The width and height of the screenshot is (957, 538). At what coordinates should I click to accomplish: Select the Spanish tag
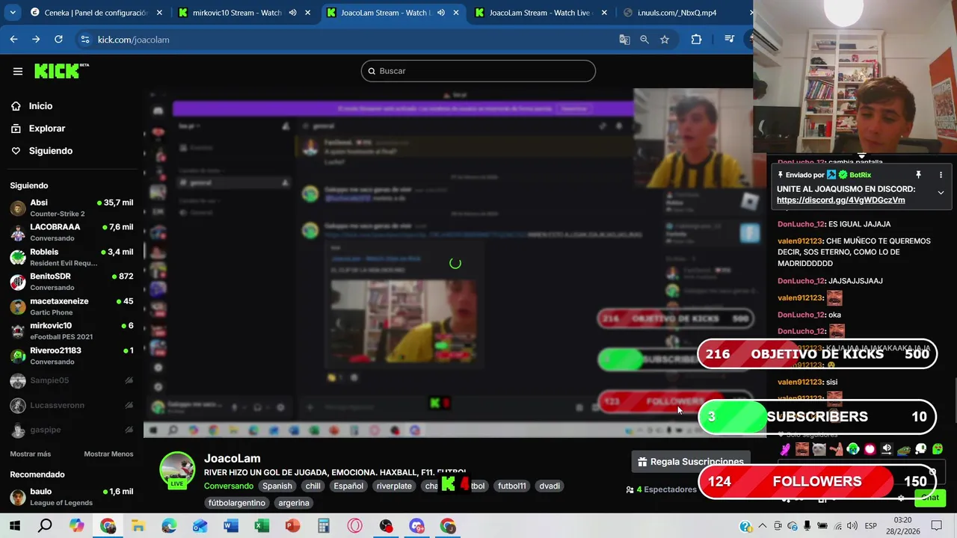tap(277, 486)
